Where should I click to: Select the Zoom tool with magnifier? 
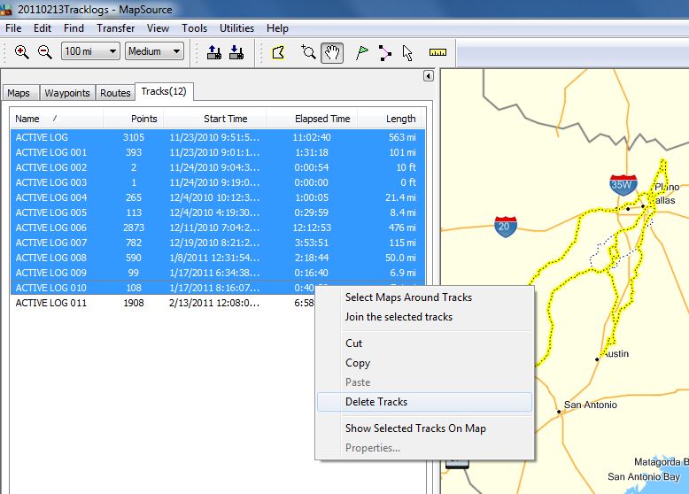[x=308, y=52]
